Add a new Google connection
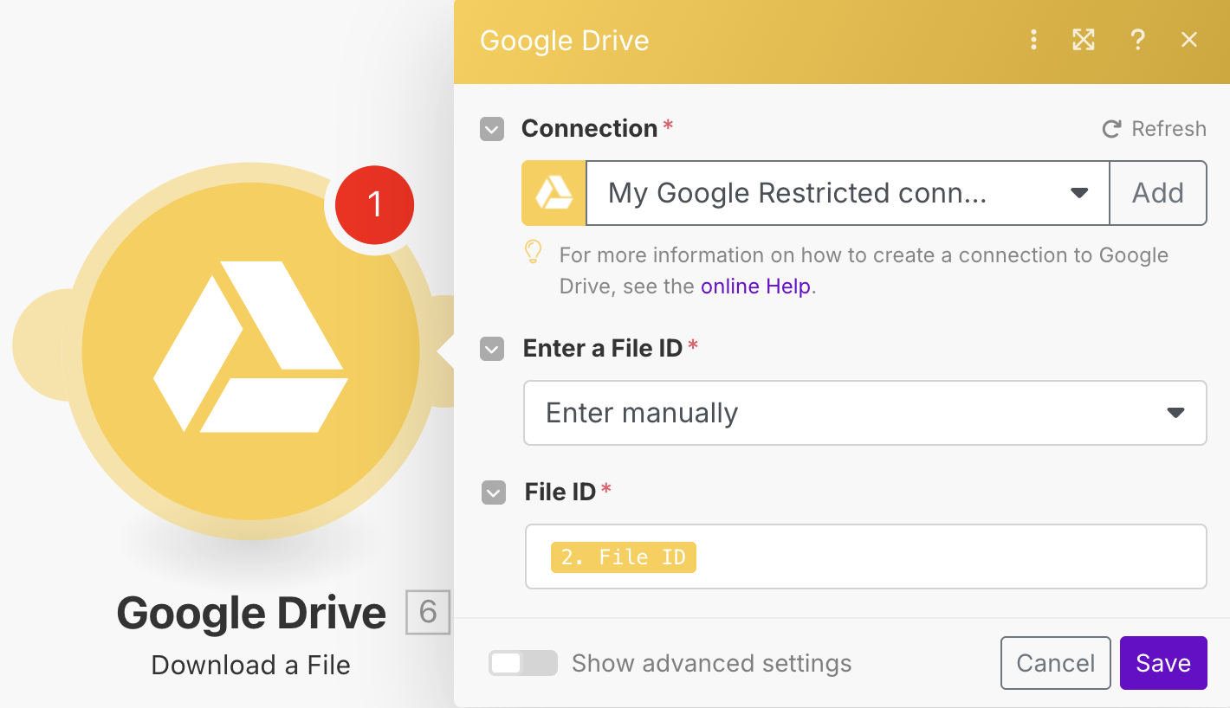Image resolution: width=1230 pixels, height=708 pixels. [x=1158, y=192]
